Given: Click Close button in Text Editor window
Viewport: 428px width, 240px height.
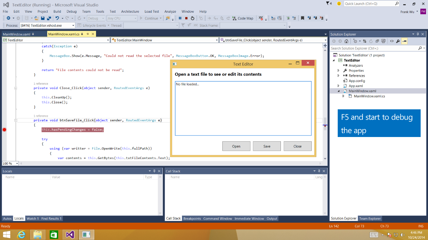Looking at the screenshot, I should 298,146.
